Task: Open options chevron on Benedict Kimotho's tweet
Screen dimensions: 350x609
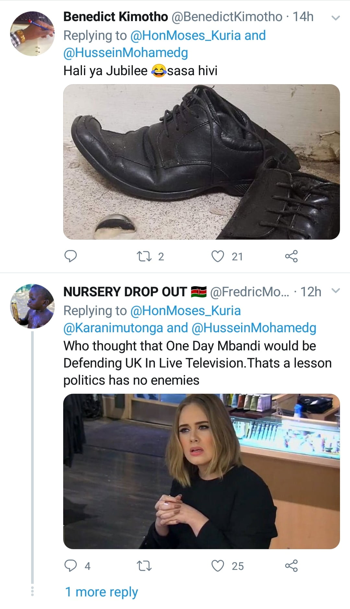Action: click(336, 18)
